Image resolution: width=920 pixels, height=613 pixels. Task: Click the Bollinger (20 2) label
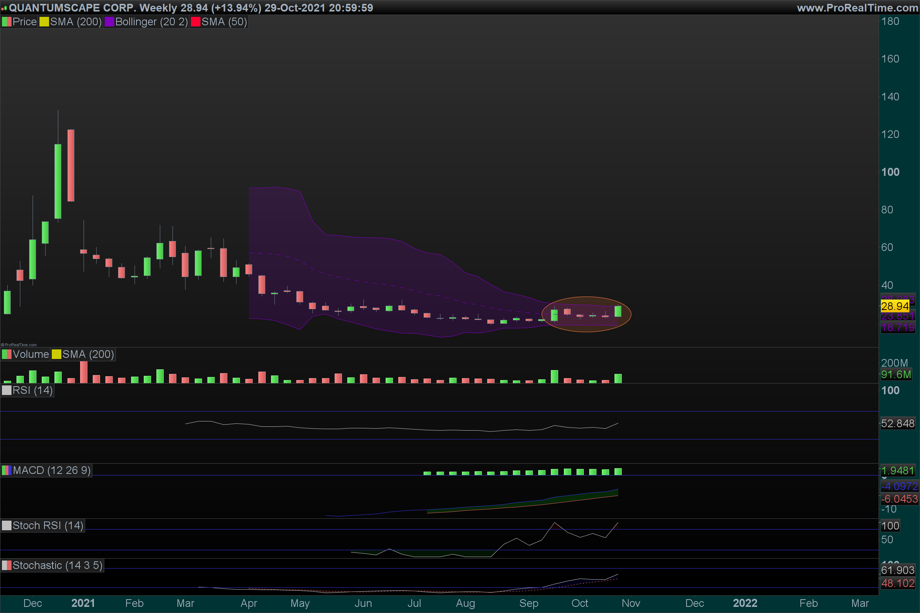tap(151, 22)
